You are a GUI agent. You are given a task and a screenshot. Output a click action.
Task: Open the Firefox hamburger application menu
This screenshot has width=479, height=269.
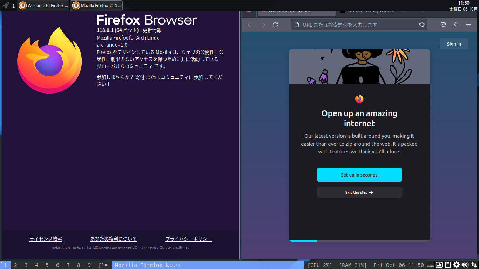[468, 25]
